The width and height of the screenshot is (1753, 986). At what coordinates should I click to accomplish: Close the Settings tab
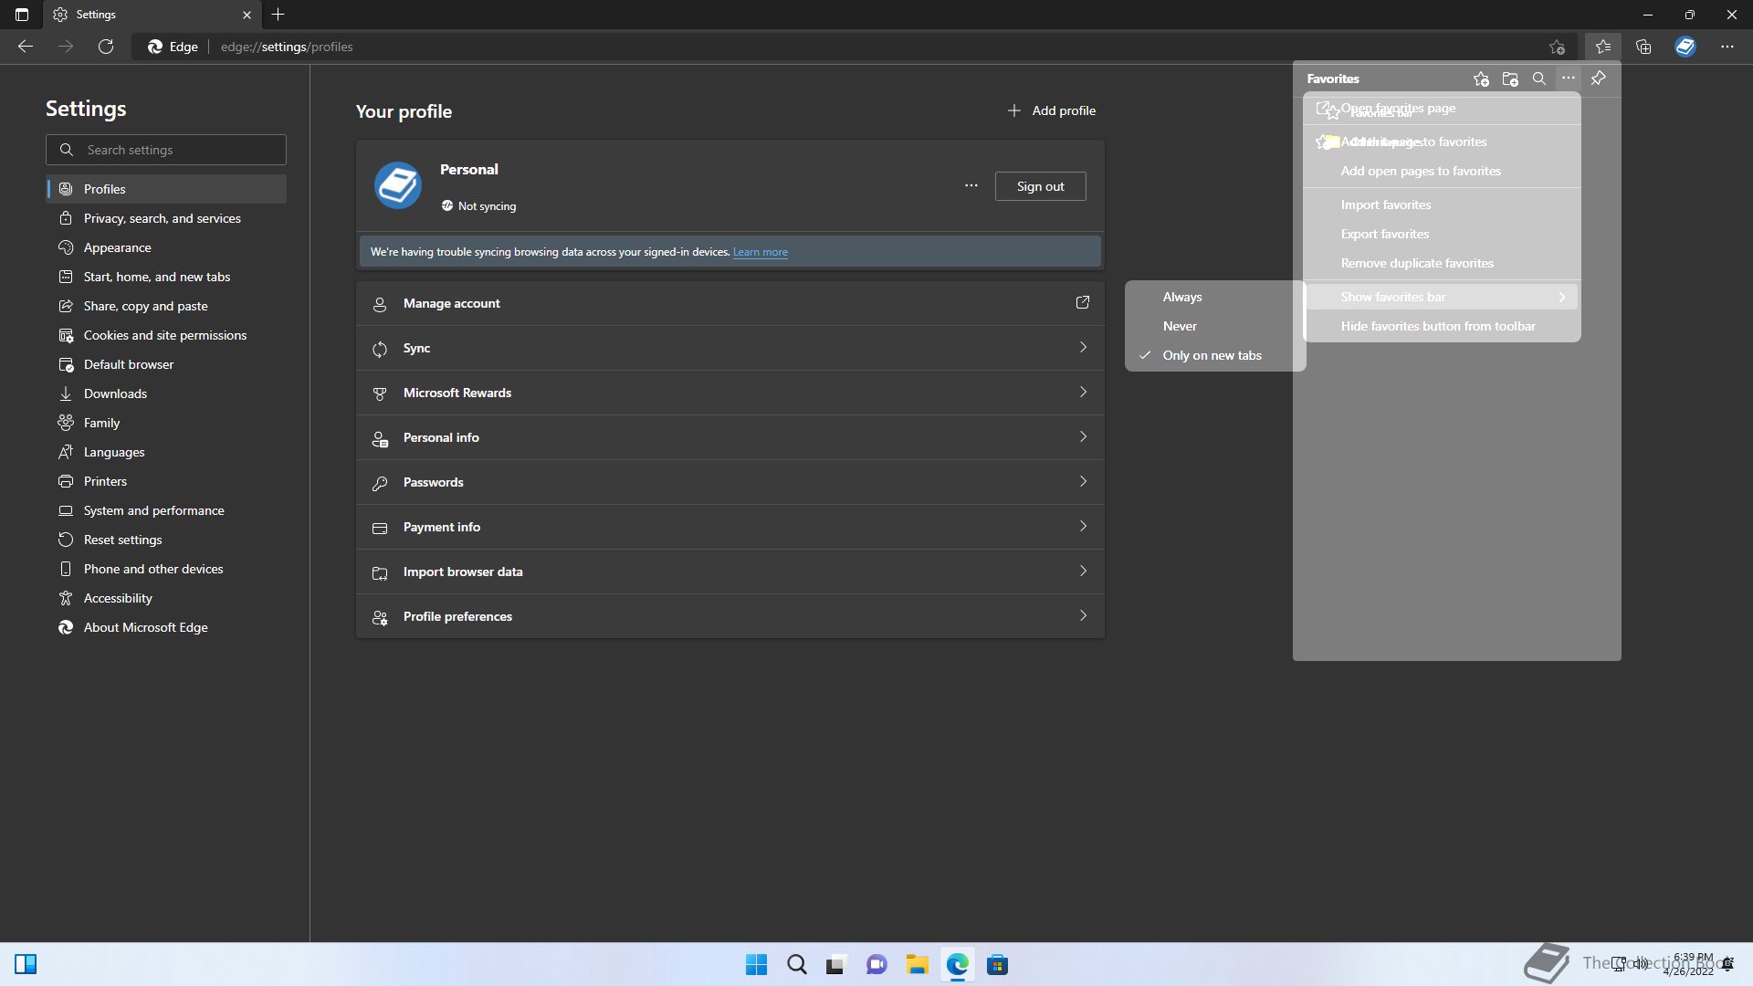pyautogui.click(x=247, y=15)
